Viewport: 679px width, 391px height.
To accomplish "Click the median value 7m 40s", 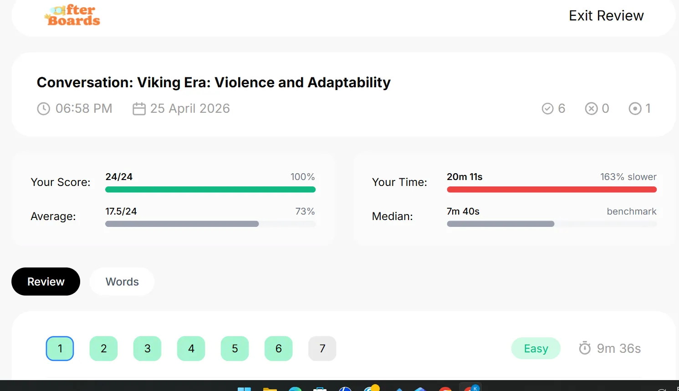I will (x=463, y=211).
